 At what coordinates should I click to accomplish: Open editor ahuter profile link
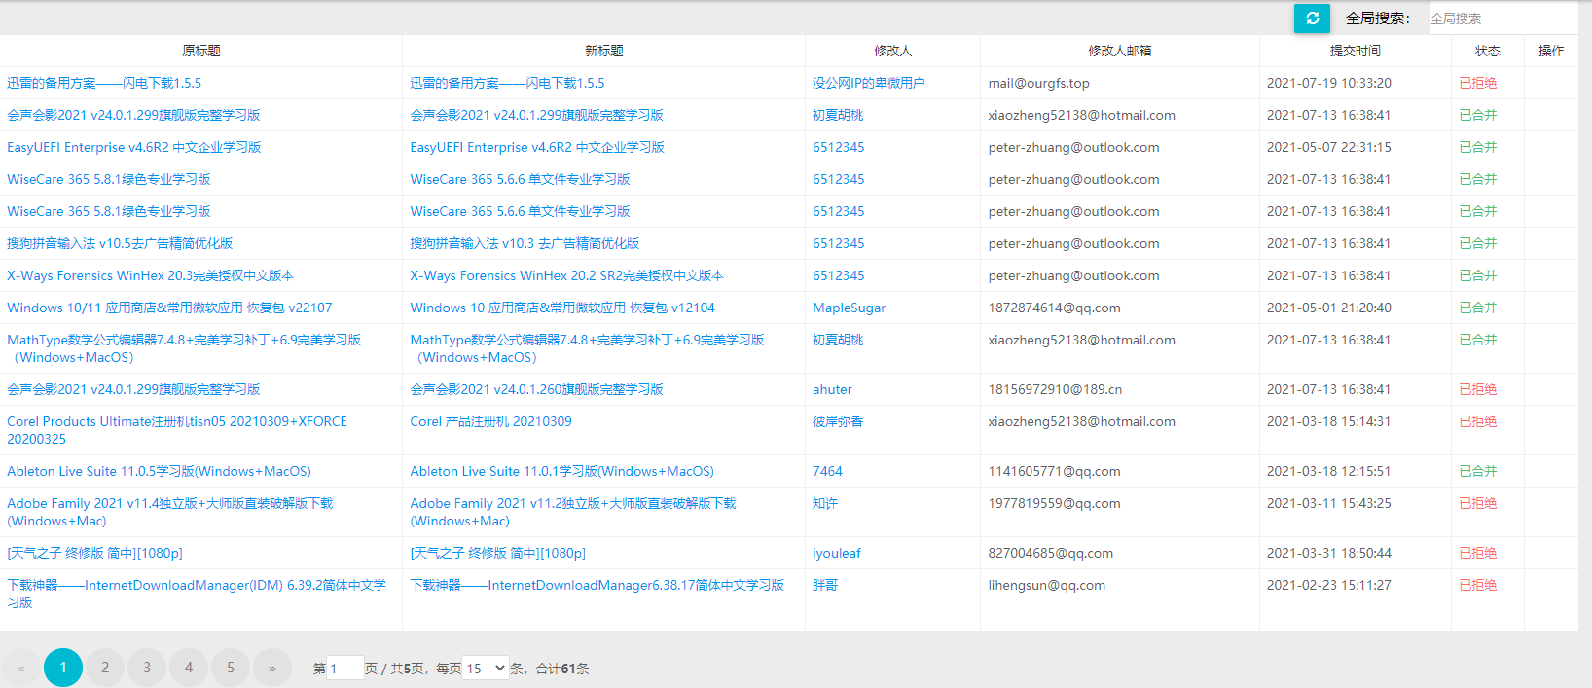[832, 389]
